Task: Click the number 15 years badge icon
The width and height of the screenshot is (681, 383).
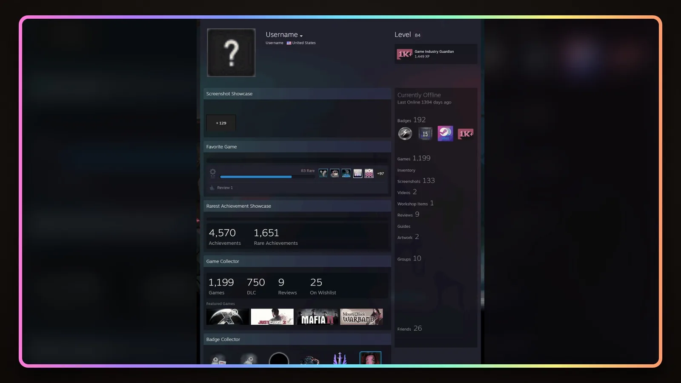Action: (x=425, y=134)
